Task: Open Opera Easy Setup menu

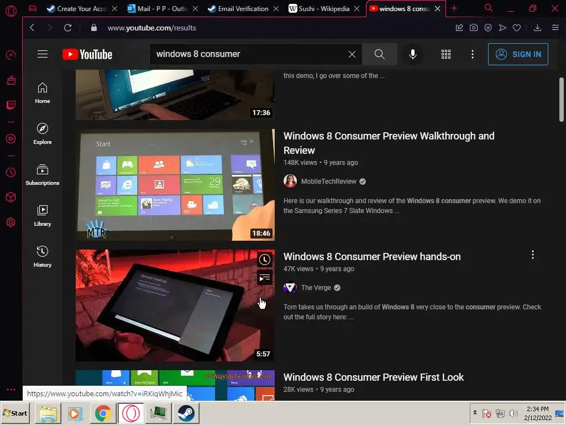Action: tap(555, 28)
